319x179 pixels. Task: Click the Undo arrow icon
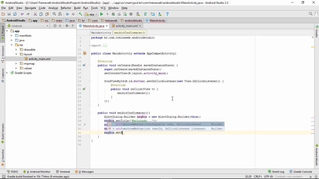tap(22, 14)
